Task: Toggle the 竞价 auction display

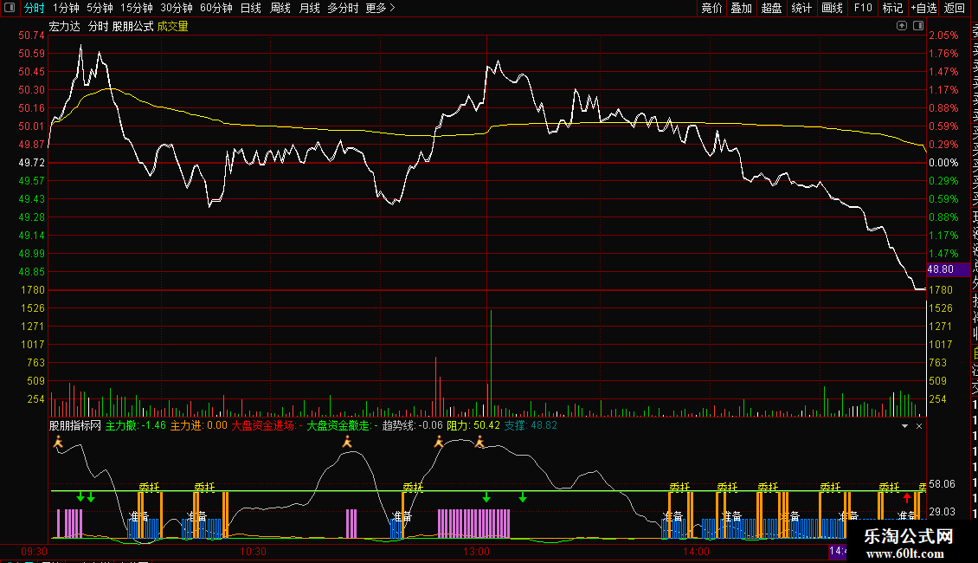Action: [711, 8]
